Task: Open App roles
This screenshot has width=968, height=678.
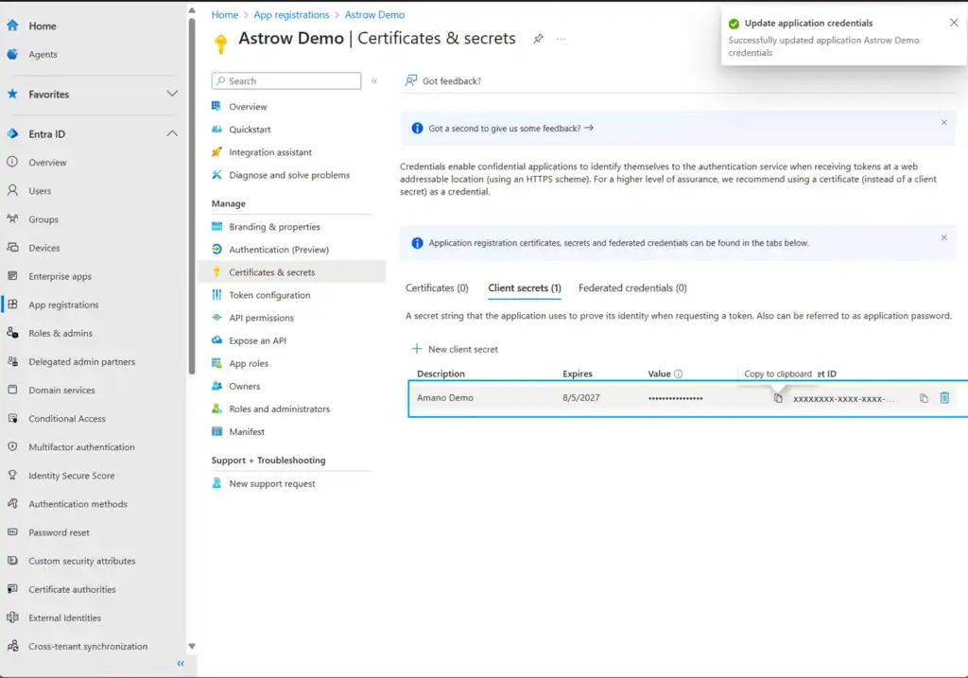Action: (x=249, y=364)
